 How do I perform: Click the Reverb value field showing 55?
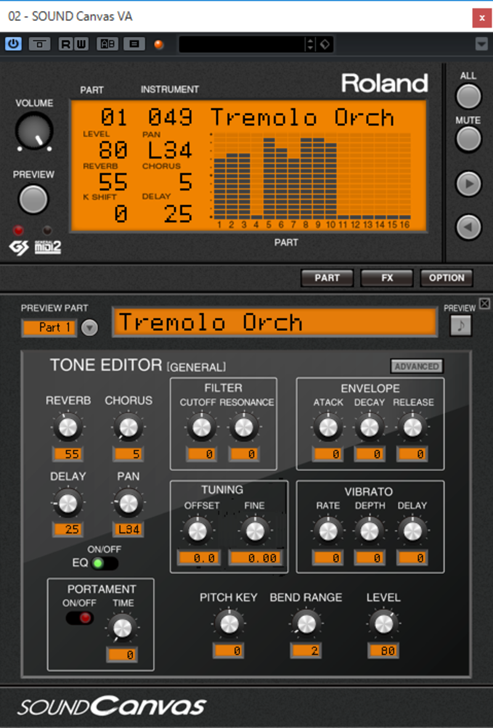click(68, 454)
